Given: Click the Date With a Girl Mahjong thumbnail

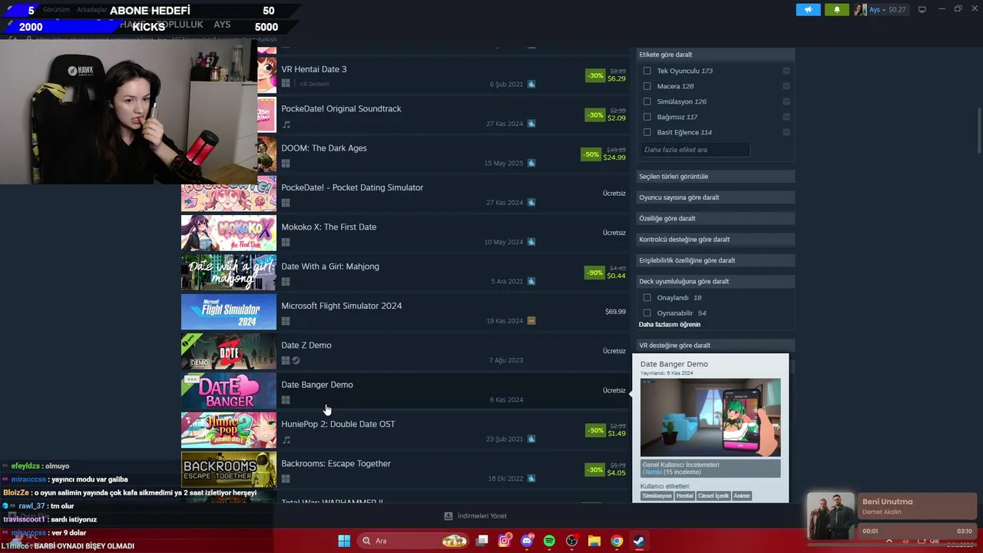Looking at the screenshot, I should pos(229,273).
